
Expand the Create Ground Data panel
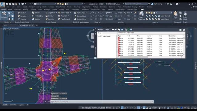click(23, 22)
